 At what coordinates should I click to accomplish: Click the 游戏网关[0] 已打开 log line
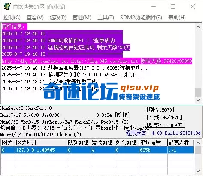(x=72, y=75)
